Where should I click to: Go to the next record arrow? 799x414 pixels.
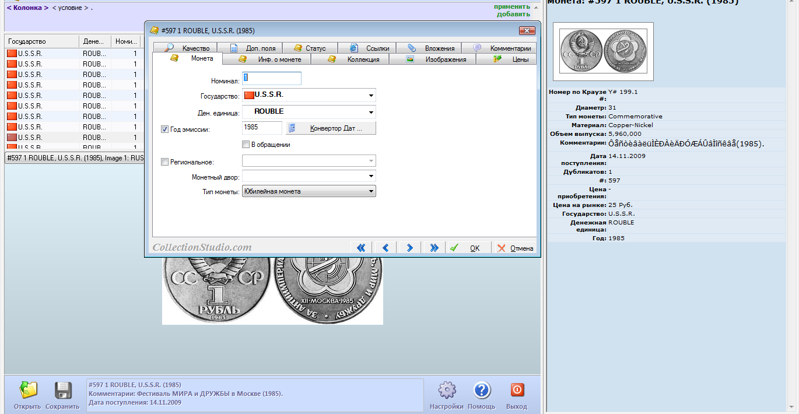(409, 248)
